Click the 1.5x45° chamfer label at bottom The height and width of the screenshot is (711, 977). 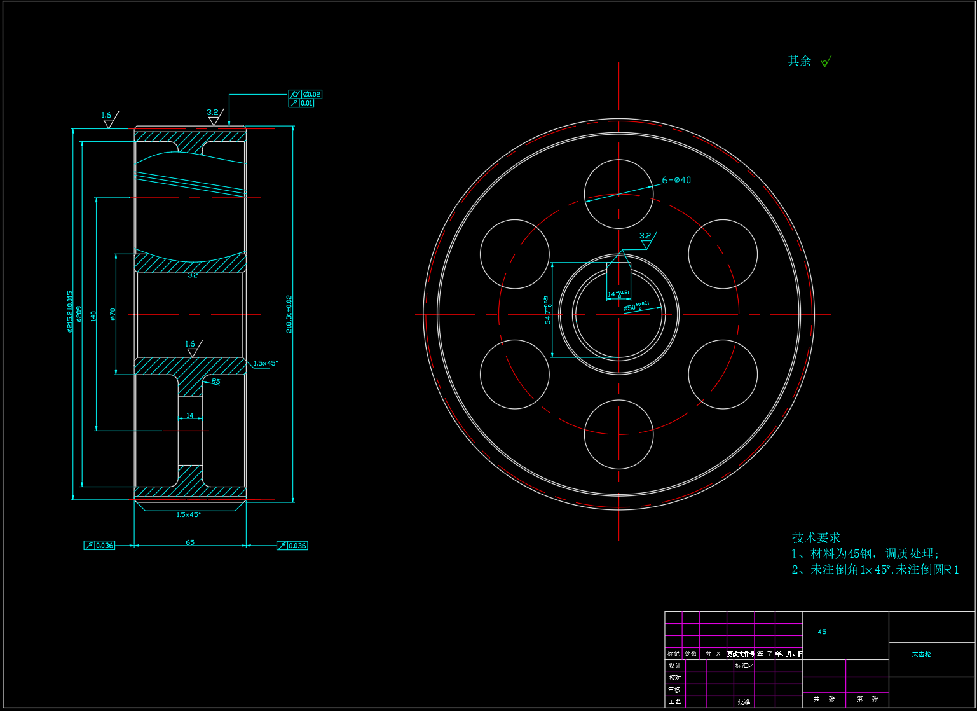click(189, 514)
